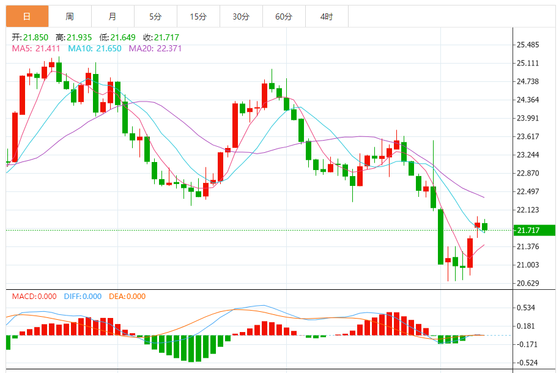Click the 0.534 MACD axis label
Image resolution: width=559 pixels, height=373 pixels.
pyautogui.click(x=526, y=308)
